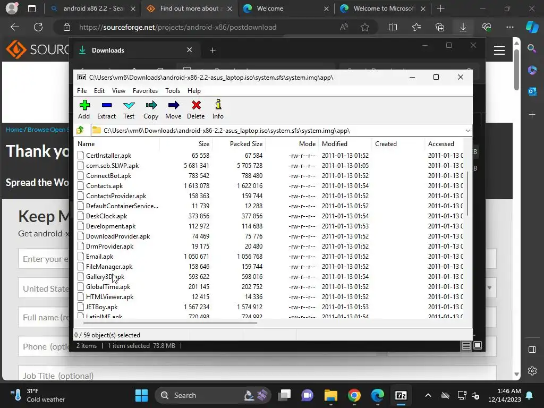Click the taskbar Search box
The height and width of the screenshot is (408, 544).
coord(212,395)
